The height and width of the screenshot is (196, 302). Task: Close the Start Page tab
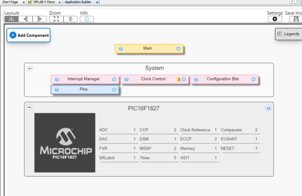(23, 2)
